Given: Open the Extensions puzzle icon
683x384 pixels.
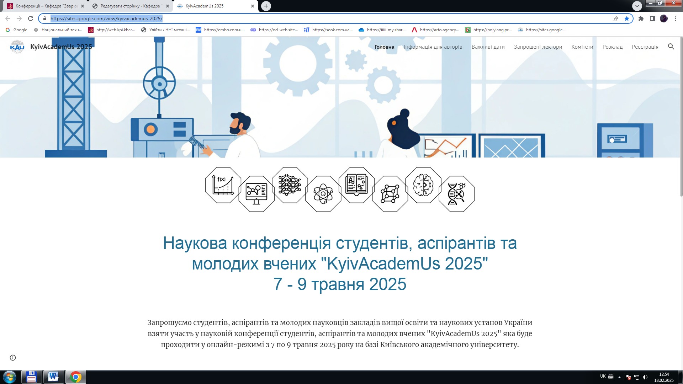Looking at the screenshot, I should point(641,18).
